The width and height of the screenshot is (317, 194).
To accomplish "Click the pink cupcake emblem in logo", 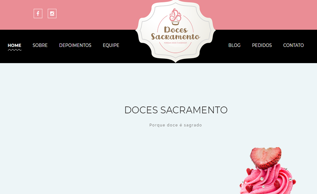I will pos(175,17).
